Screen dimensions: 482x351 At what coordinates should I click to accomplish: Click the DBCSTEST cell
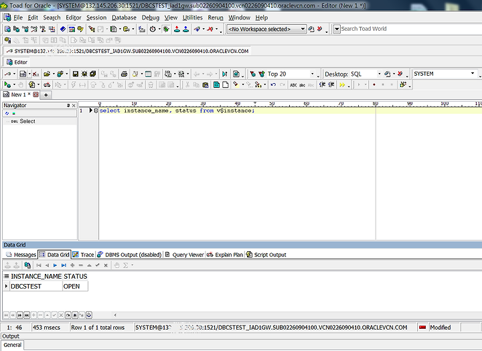coord(36,287)
